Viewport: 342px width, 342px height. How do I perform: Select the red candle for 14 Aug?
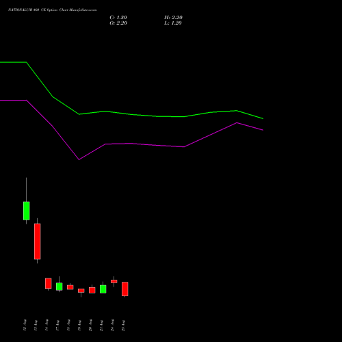pyautogui.click(x=49, y=283)
